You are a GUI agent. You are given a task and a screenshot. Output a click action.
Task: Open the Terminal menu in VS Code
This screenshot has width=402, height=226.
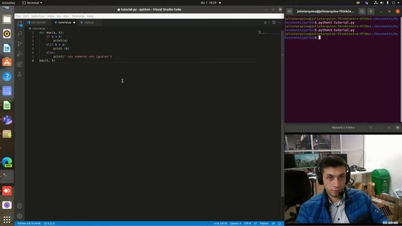tap(78, 16)
